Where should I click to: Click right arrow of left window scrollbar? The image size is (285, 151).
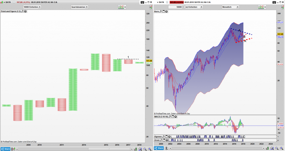[x=132, y=149]
